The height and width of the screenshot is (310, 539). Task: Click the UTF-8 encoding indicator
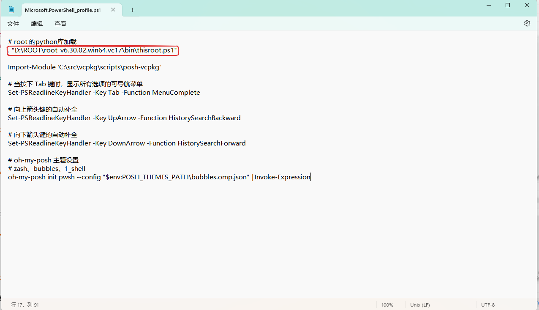coord(488,305)
